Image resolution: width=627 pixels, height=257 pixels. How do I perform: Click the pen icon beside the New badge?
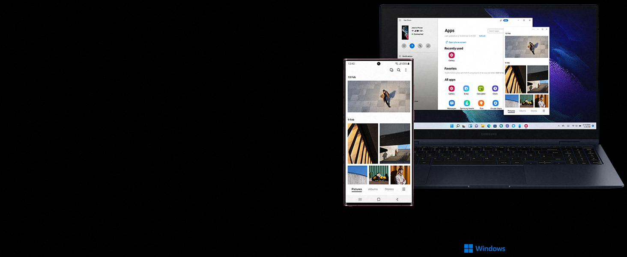501,20
